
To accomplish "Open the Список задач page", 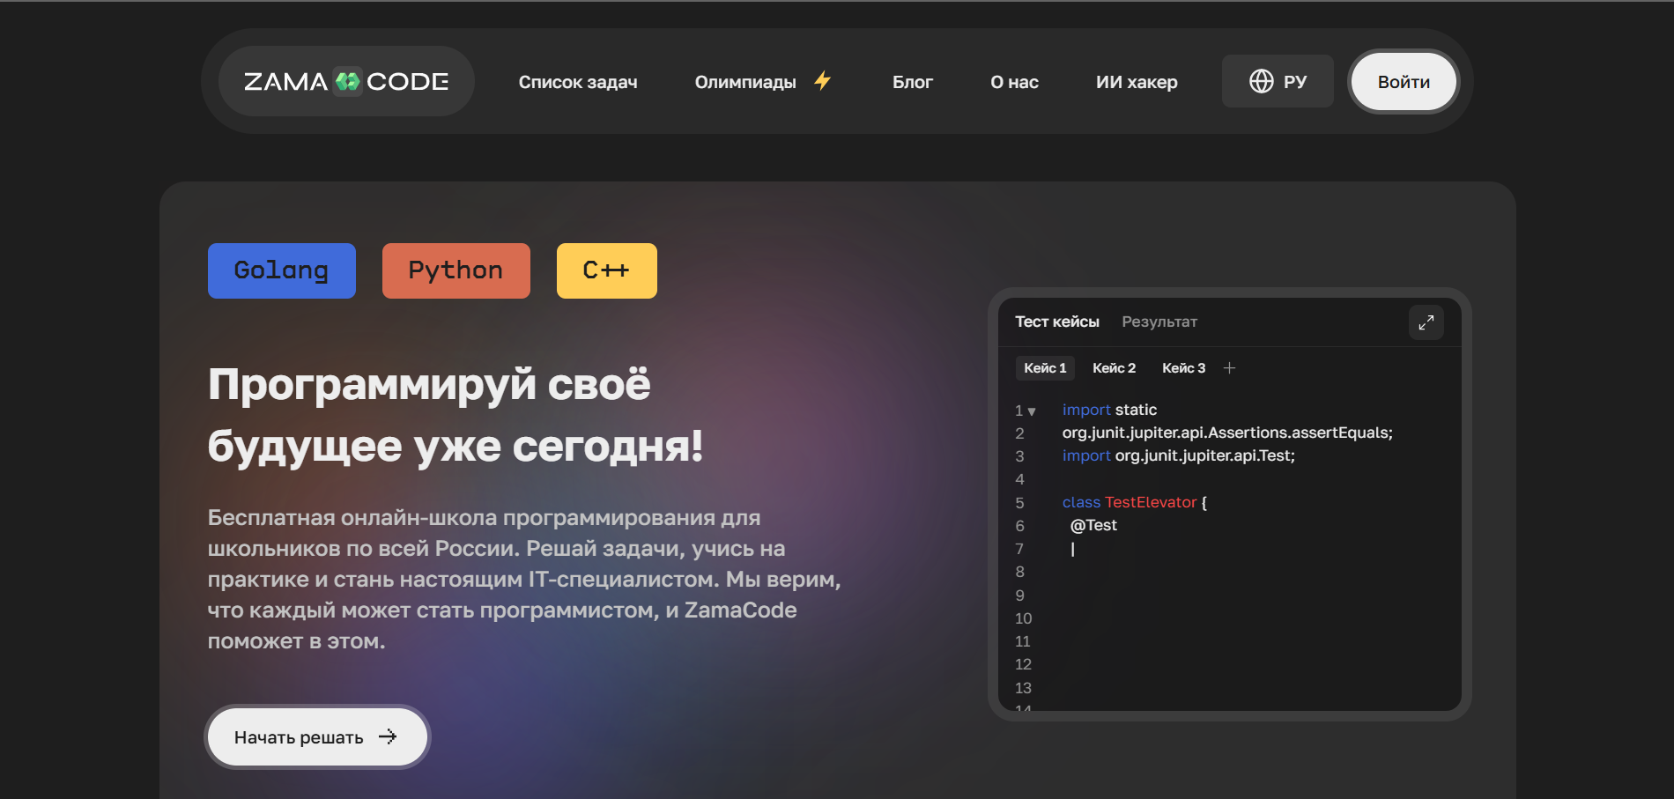I will pyautogui.click(x=577, y=82).
